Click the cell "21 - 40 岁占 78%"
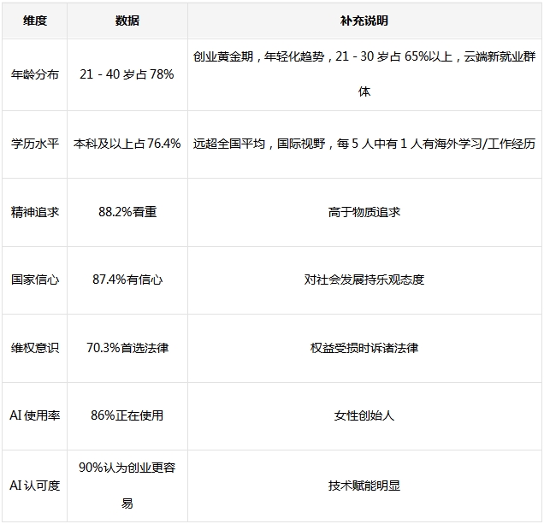The width and height of the screenshot is (544, 524). 127,74
